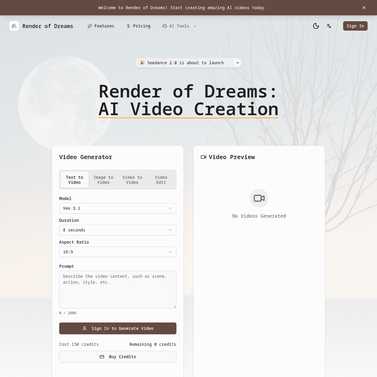
Task: Click into the Prompt text area
Action: pos(118,290)
